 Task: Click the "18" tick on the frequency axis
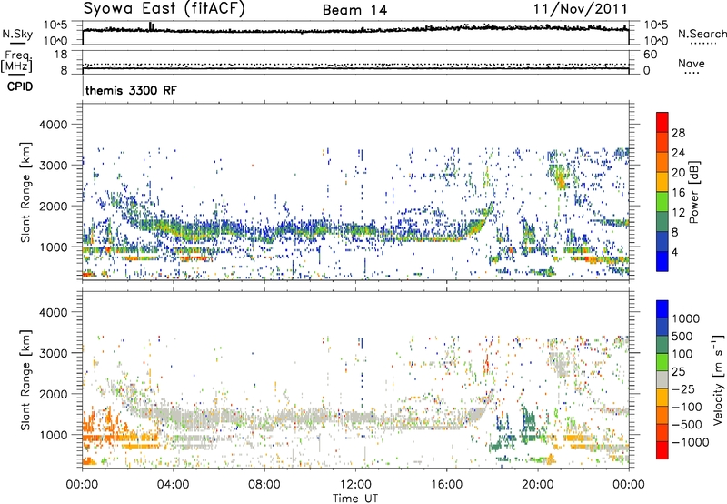(61, 55)
